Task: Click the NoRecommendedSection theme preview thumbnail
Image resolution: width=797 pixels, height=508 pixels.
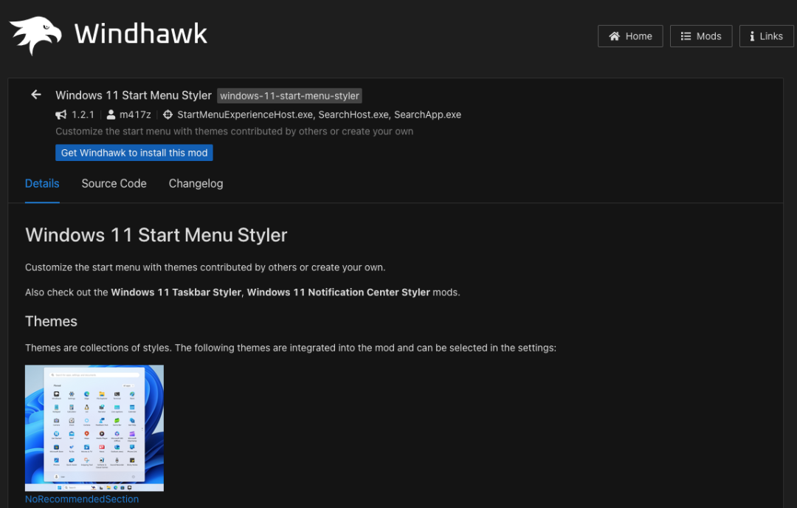Action: [x=94, y=428]
